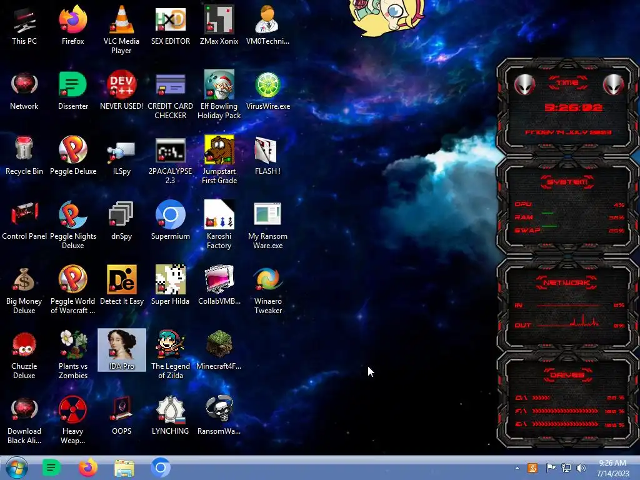
Task: Select Peggle Deluxe desktop icon
Action: tap(72, 156)
